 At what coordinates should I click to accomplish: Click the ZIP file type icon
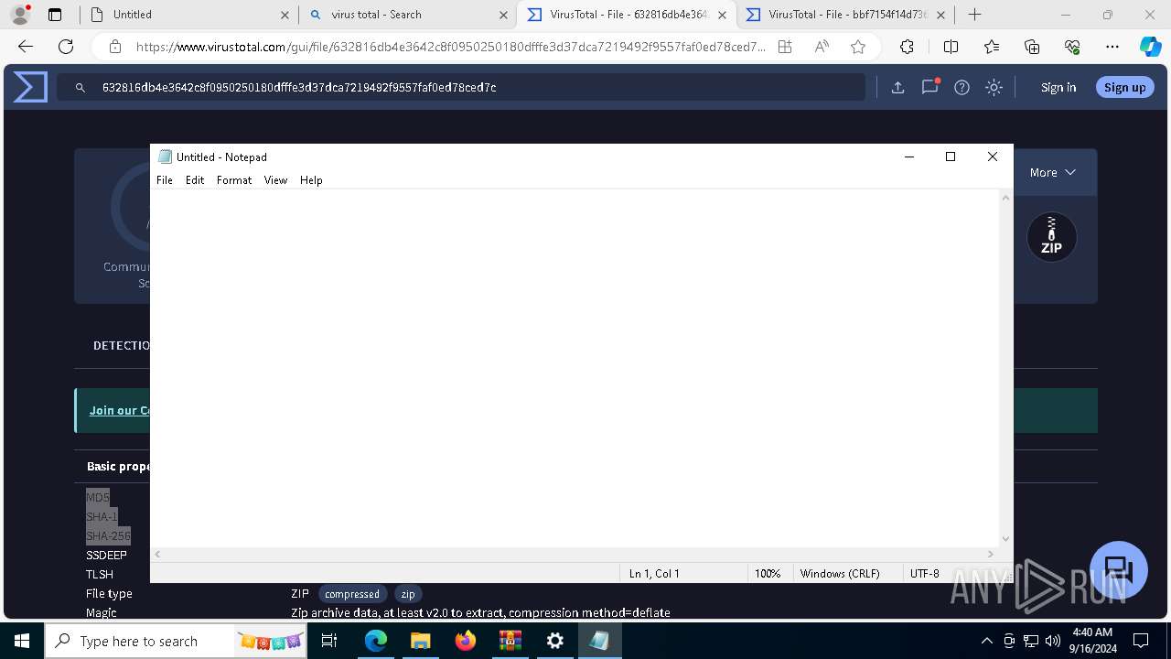[x=1051, y=237]
